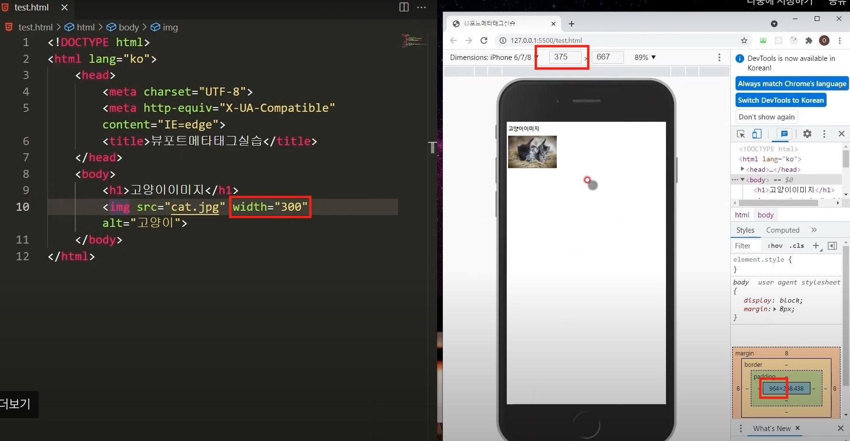
Task: Click the split editor icon in VS Code
Action: click(404, 7)
